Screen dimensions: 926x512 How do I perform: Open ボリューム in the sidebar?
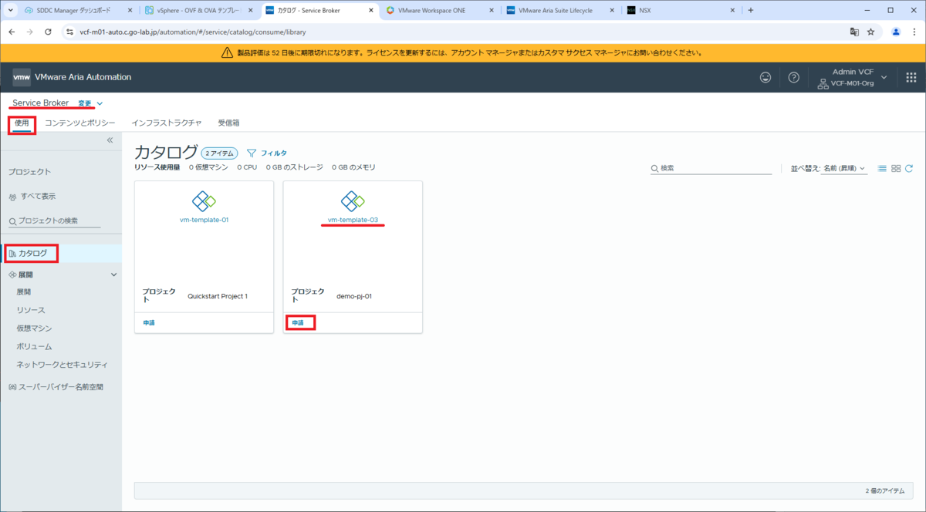(x=34, y=346)
